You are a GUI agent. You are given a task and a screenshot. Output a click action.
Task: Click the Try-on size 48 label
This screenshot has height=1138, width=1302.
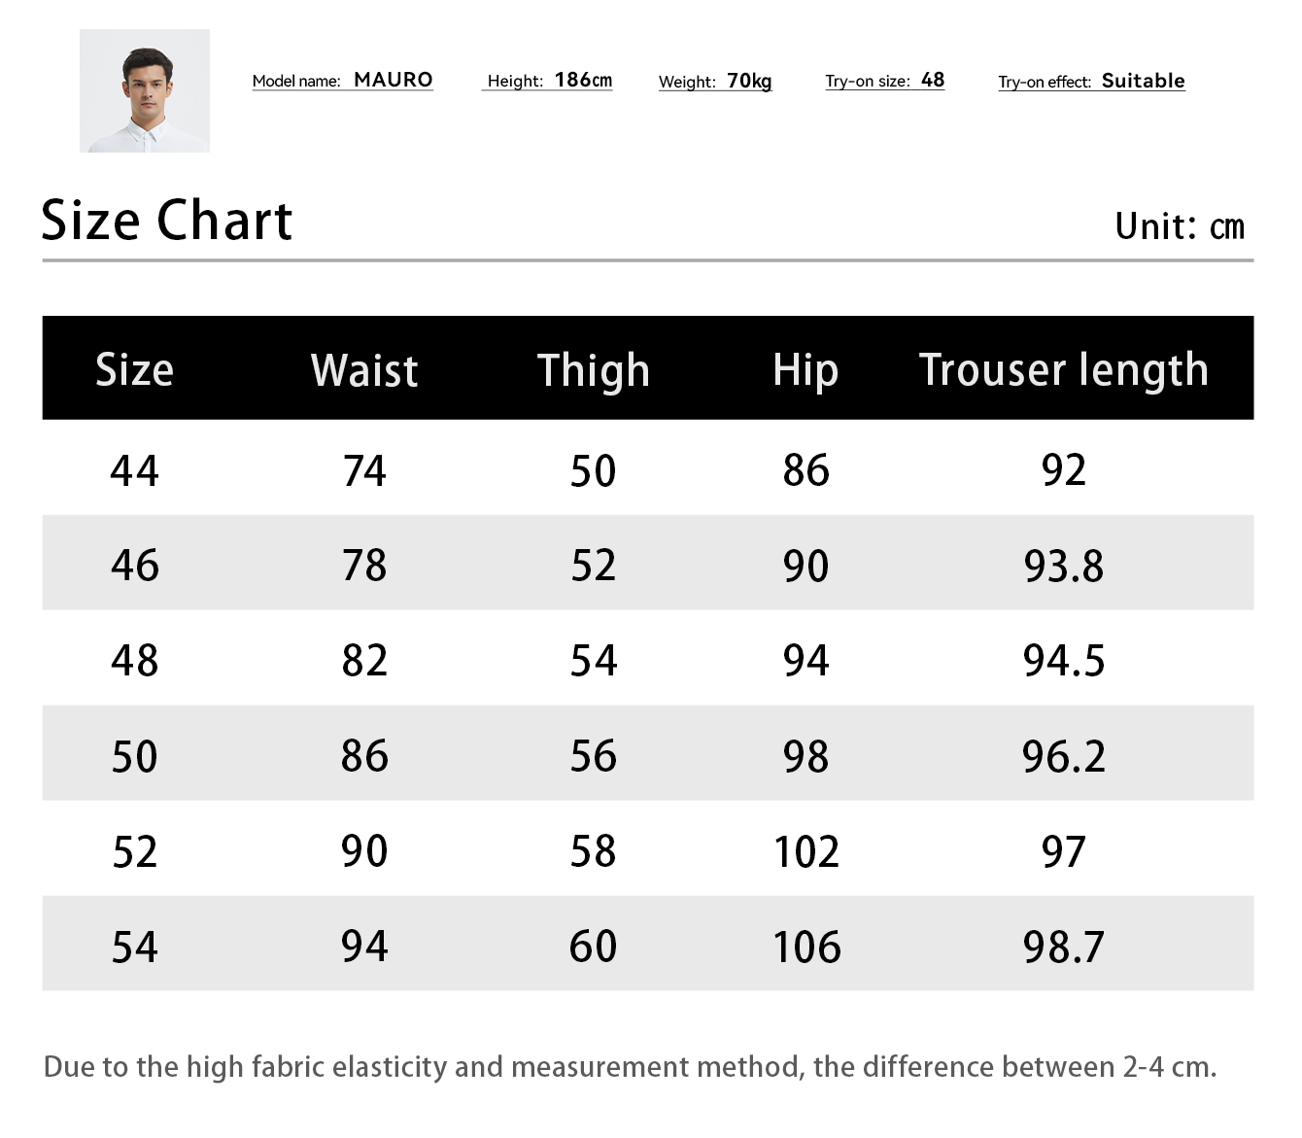tap(884, 81)
